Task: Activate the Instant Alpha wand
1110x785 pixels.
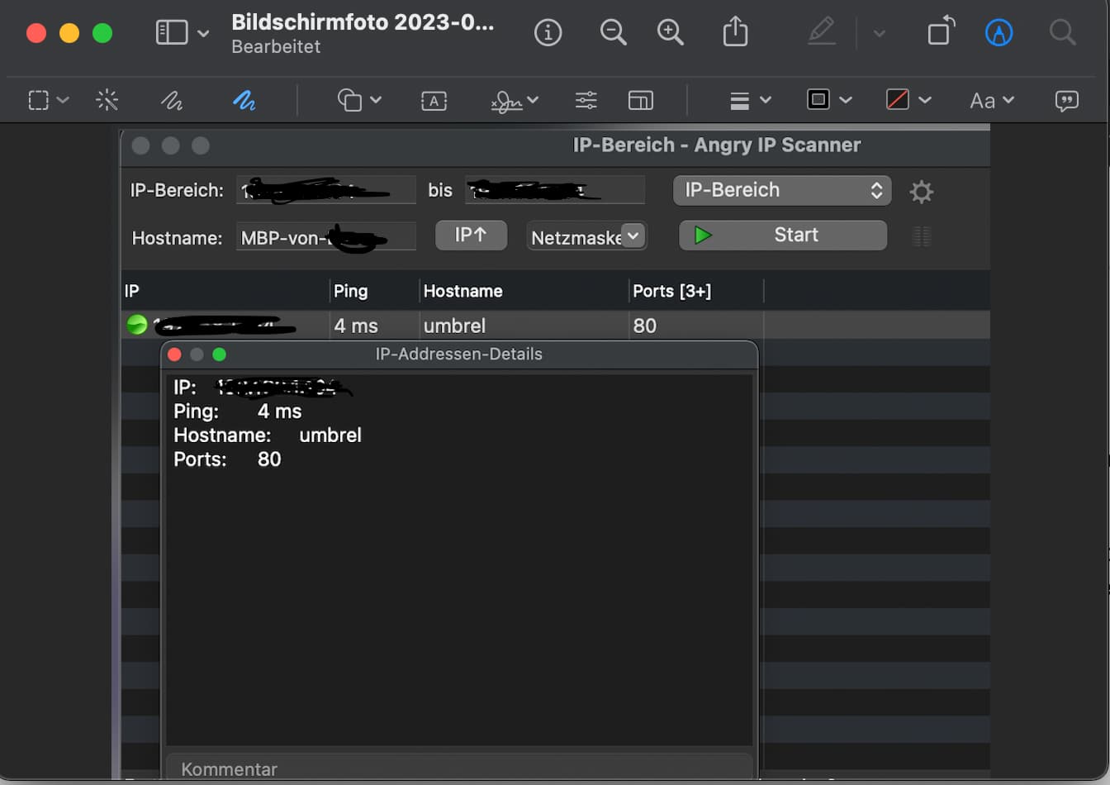Action: pyautogui.click(x=107, y=100)
